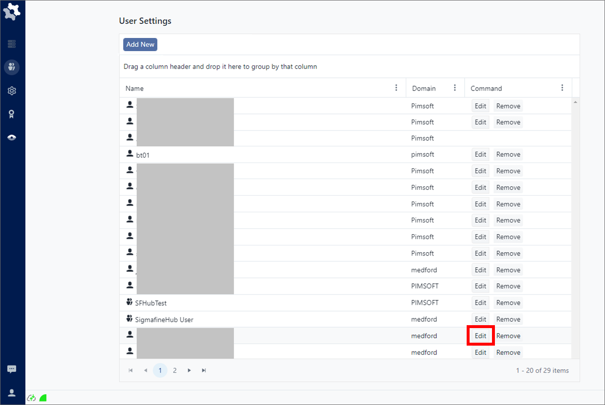Open the chat feedback bubble icon
The width and height of the screenshot is (605, 405).
pyautogui.click(x=12, y=369)
